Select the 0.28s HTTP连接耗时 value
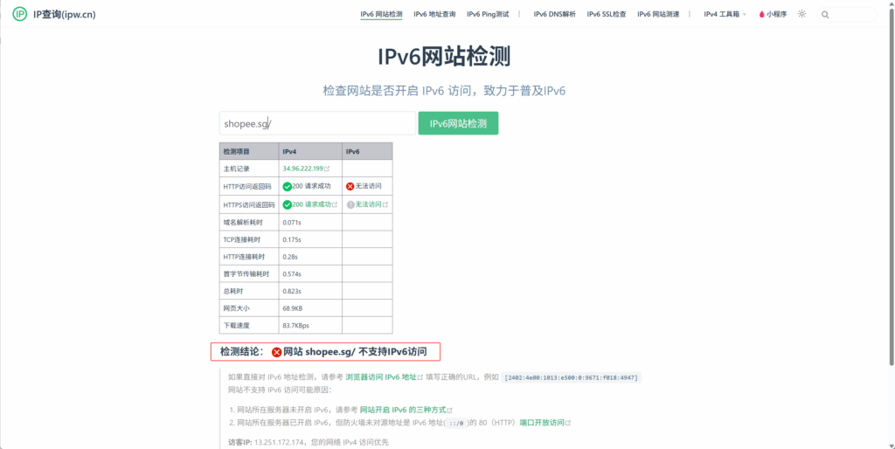895x449 pixels. pos(290,257)
